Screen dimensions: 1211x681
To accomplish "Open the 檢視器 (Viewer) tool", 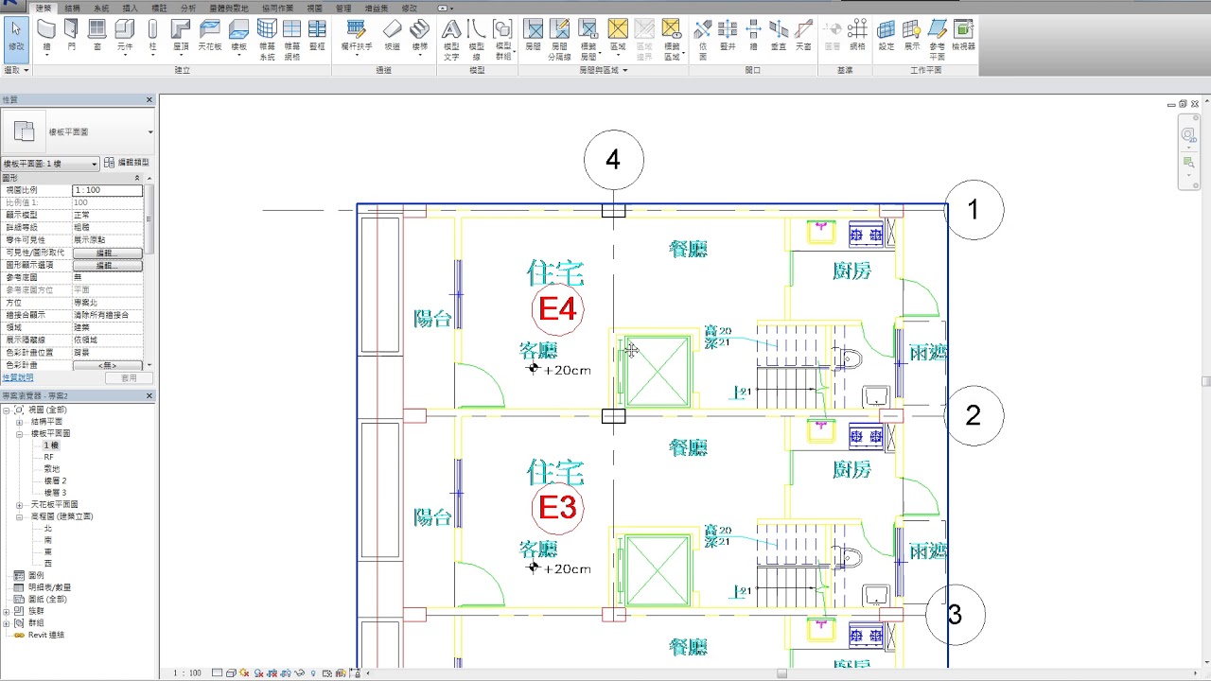I will point(963,37).
